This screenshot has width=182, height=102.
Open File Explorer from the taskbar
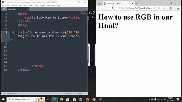click(x=61, y=99)
